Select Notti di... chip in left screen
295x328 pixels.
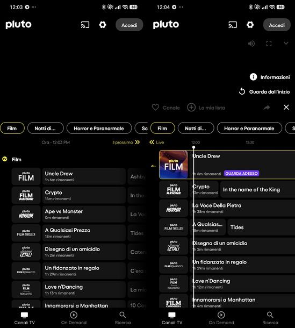(x=45, y=128)
